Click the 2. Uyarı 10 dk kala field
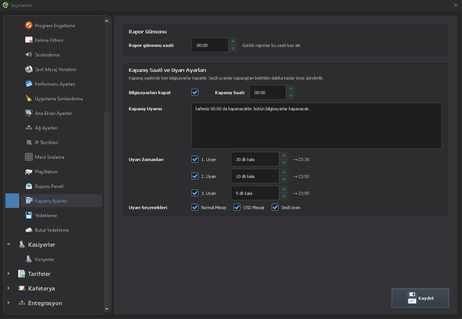The image size is (462, 319). [255, 176]
